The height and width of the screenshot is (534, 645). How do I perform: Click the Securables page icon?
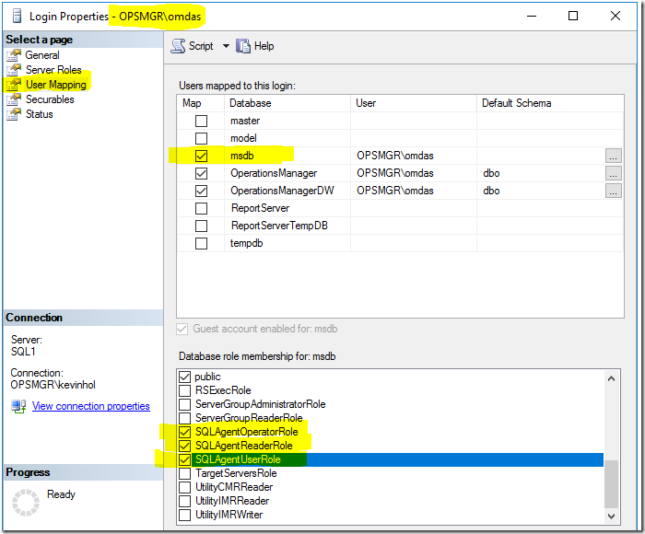[x=14, y=99]
